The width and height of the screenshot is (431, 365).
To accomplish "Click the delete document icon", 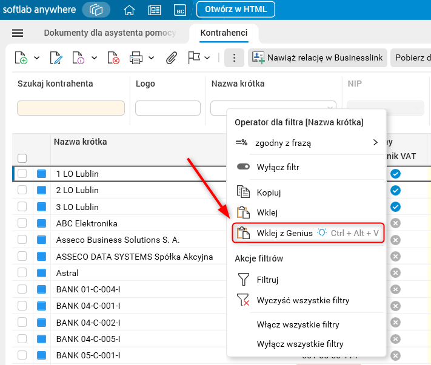I will 113,58.
